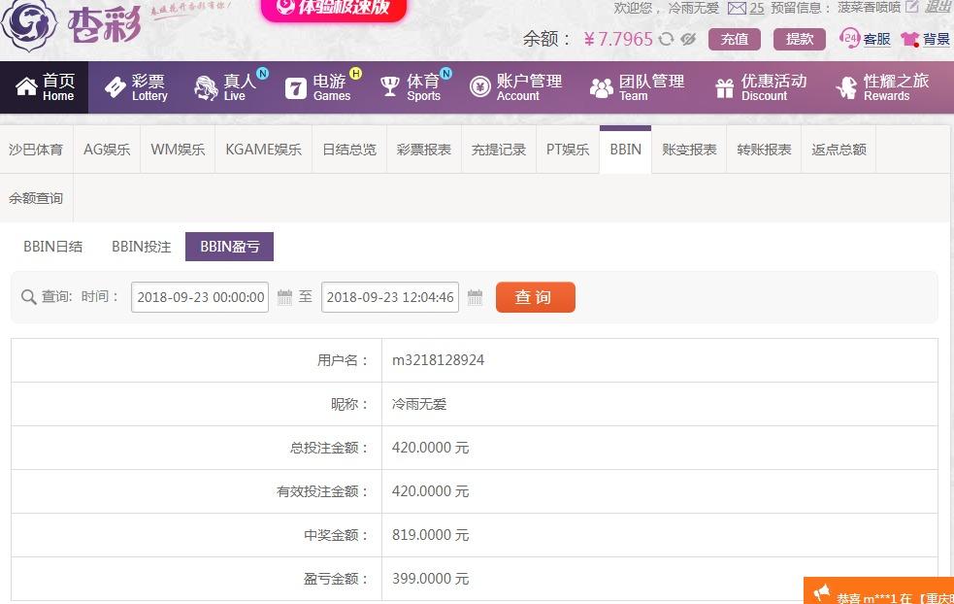Click the search magnifier icon beside 查询
The width and height of the screenshot is (954, 604).
[x=28, y=297]
